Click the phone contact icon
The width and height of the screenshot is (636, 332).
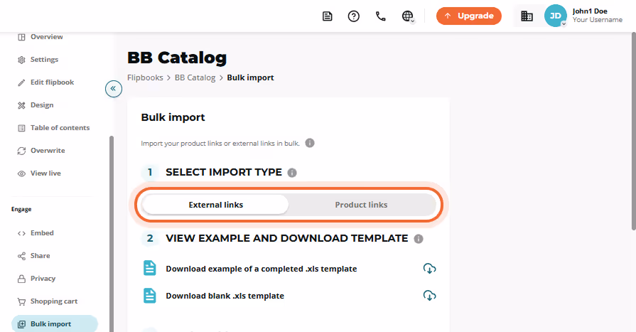[x=380, y=16]
